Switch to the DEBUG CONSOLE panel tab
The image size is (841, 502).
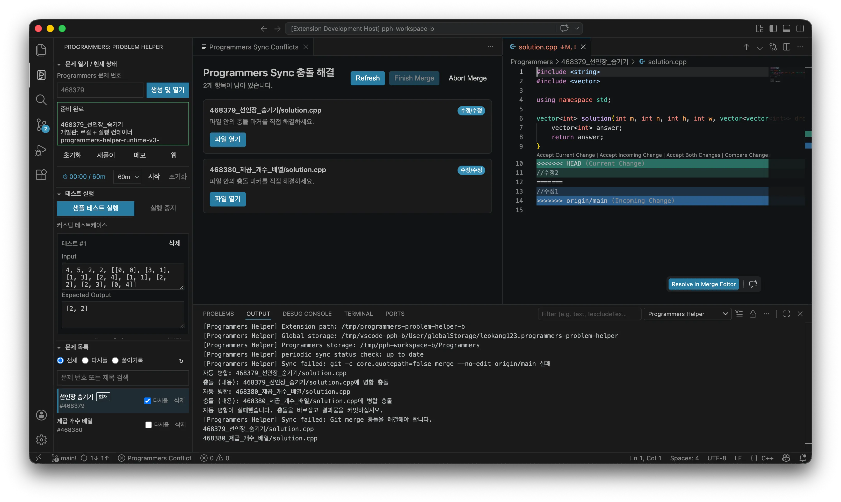(x=307, y=314)
